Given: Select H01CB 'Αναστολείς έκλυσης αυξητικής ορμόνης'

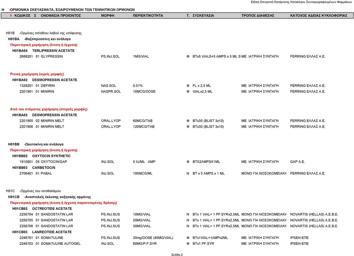Looking at the screenshot, I should (x=49, y=197).
